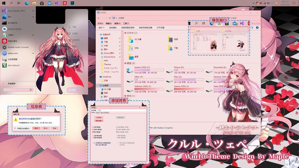Show hidden icons chevron in system tray
This screenshot has height=168, width=299.
coord(253,3)
